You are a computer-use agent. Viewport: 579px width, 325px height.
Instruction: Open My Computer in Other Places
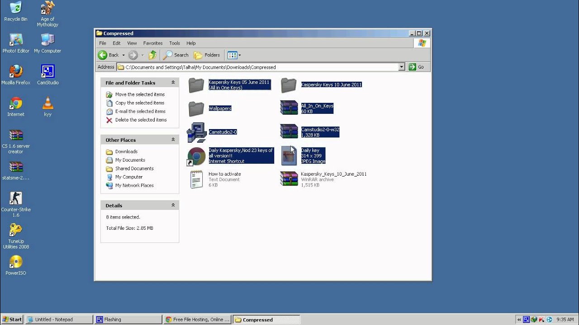coord(129,177)
